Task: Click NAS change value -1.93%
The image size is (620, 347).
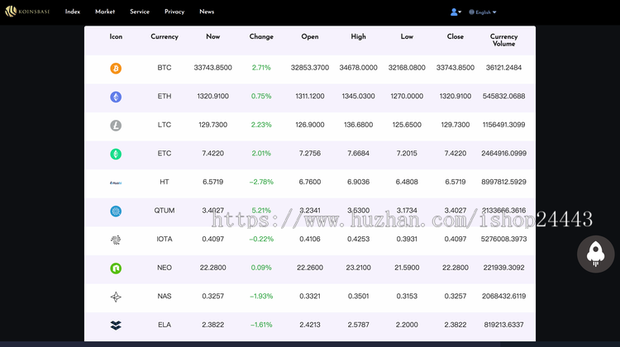Action: (x=261, y=296)
